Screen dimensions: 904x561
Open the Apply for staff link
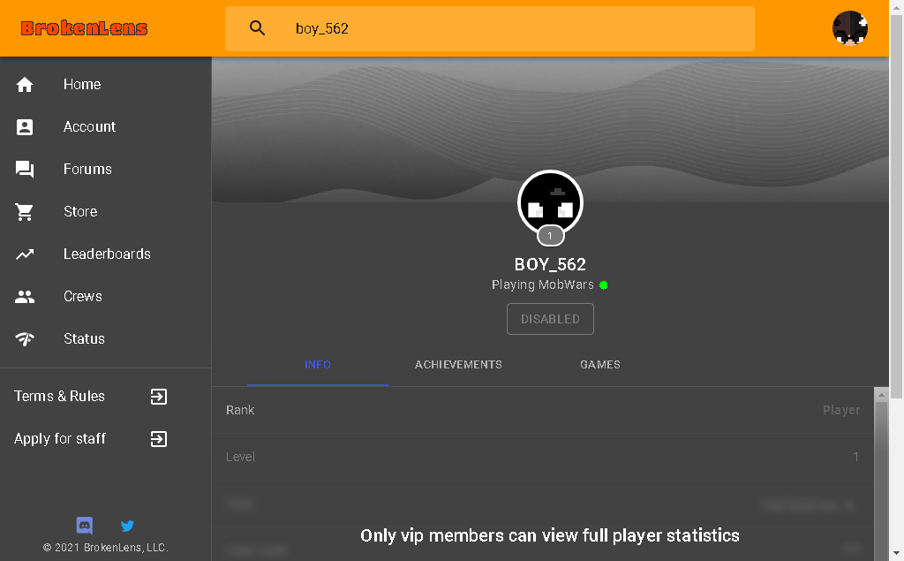60,439
